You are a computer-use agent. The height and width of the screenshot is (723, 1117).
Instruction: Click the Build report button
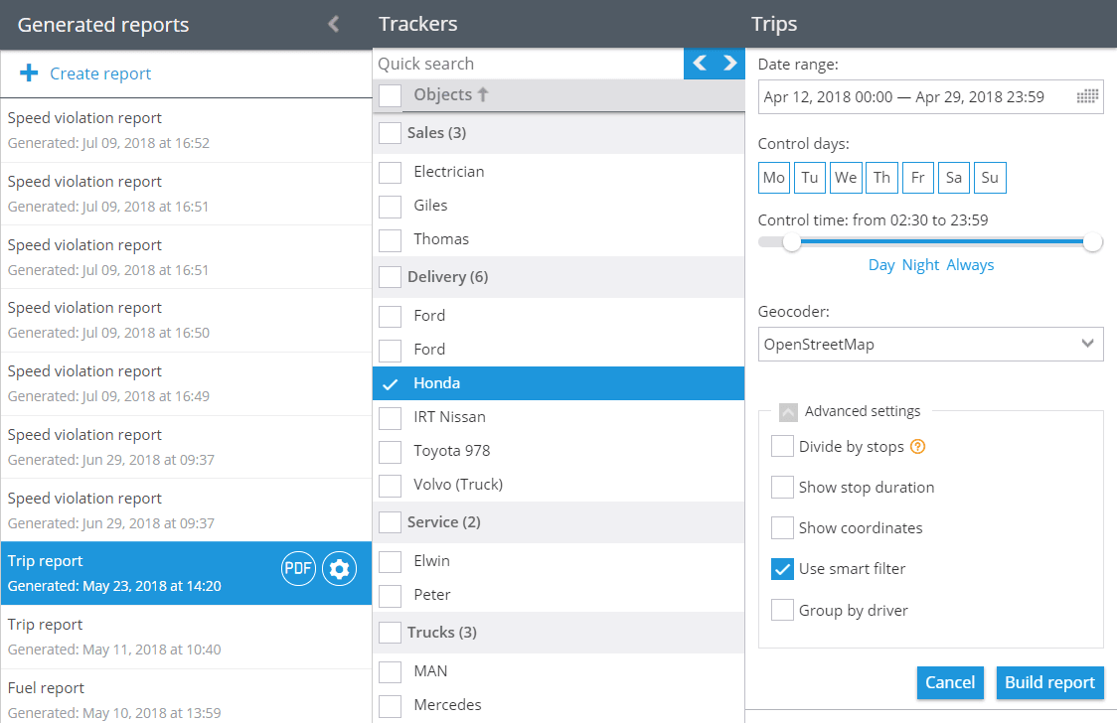click(1049, 682)
